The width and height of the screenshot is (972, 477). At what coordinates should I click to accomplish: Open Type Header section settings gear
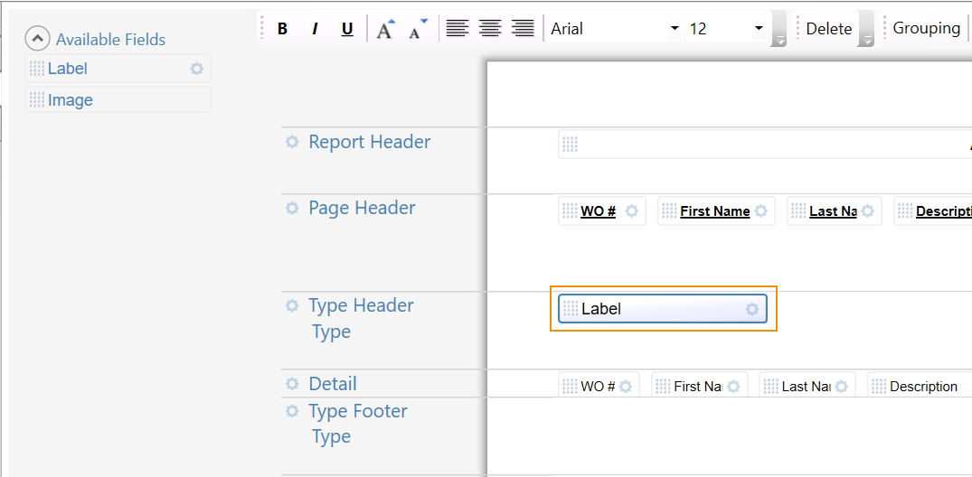click(x=292, y=305)
